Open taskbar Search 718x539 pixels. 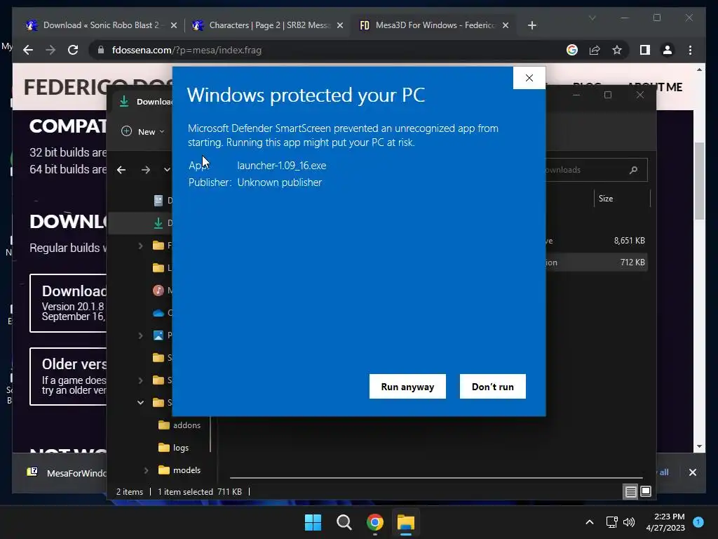344,522
